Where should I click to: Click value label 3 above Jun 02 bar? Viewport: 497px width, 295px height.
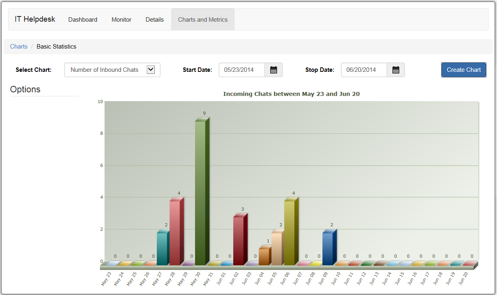[242, 209]
